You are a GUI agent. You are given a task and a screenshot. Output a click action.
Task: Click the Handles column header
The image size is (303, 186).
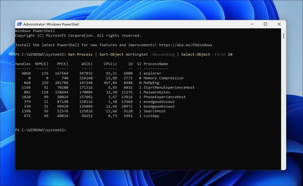tap(23, 64)
